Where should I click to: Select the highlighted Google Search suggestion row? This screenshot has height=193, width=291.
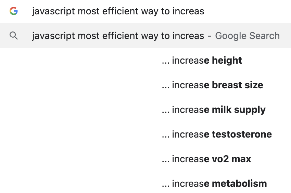145,36
